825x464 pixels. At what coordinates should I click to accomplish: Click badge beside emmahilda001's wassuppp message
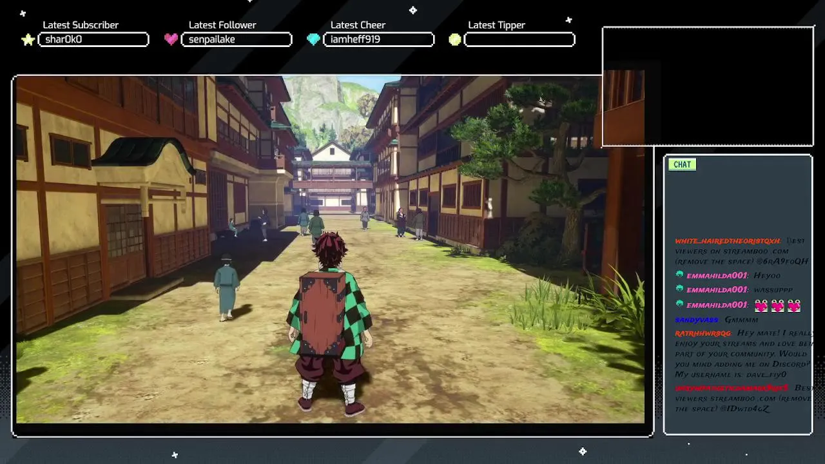tap(679, 289)
